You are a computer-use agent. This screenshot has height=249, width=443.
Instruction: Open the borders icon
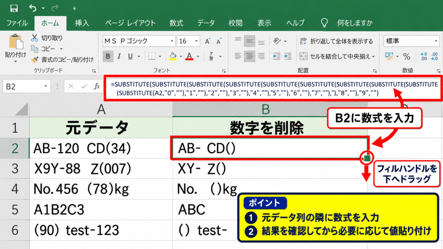152,56
